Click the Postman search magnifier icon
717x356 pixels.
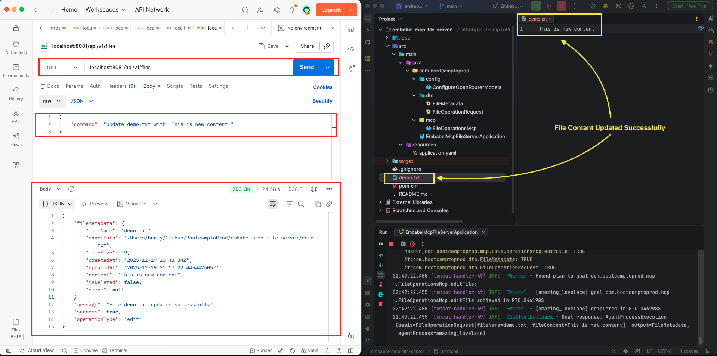tap(245, 10)
